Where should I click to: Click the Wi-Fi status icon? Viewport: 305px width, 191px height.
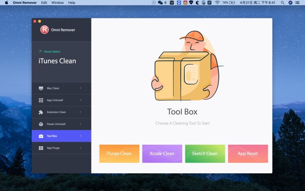tap(217, 3)
